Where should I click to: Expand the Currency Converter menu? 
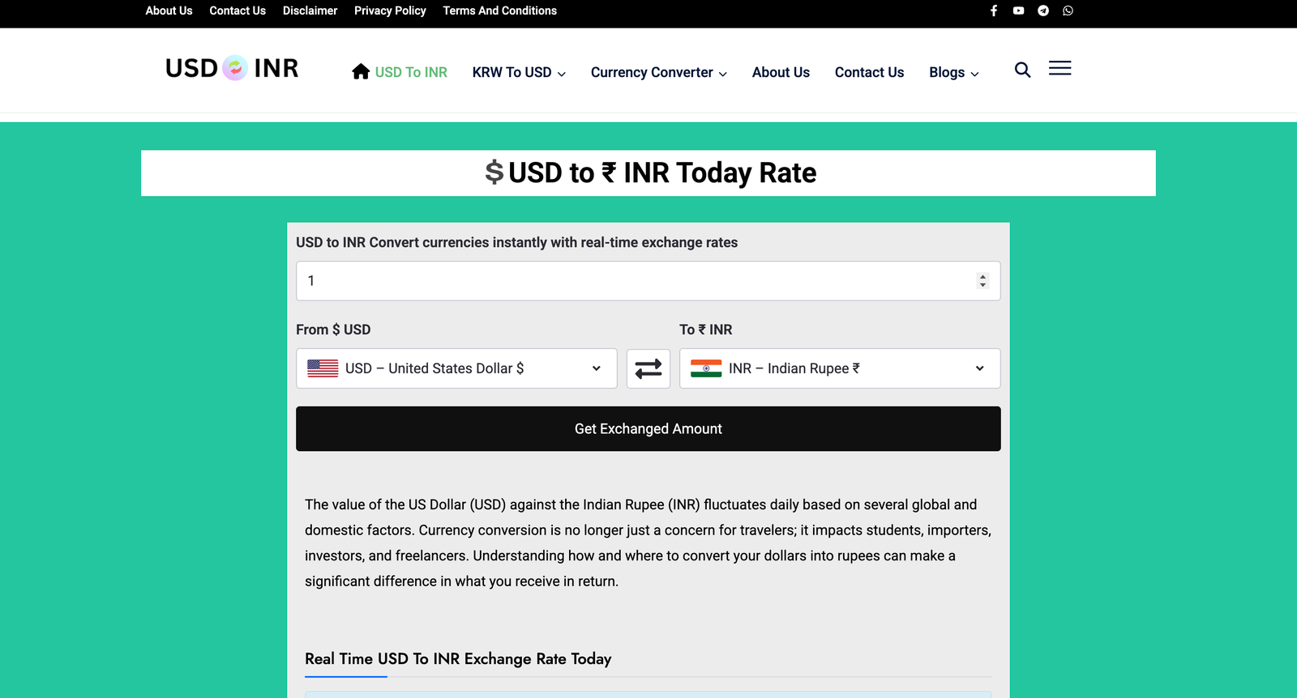click(x=658, y=72)
